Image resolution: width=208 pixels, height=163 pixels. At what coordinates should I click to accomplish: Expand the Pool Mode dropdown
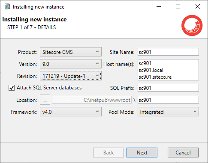pos(168,112)
